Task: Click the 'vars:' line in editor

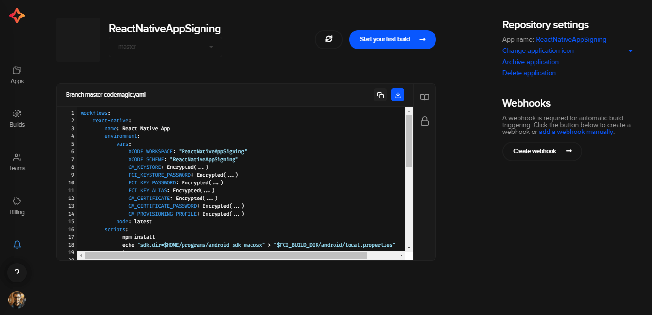Action: tap(124, 144)
